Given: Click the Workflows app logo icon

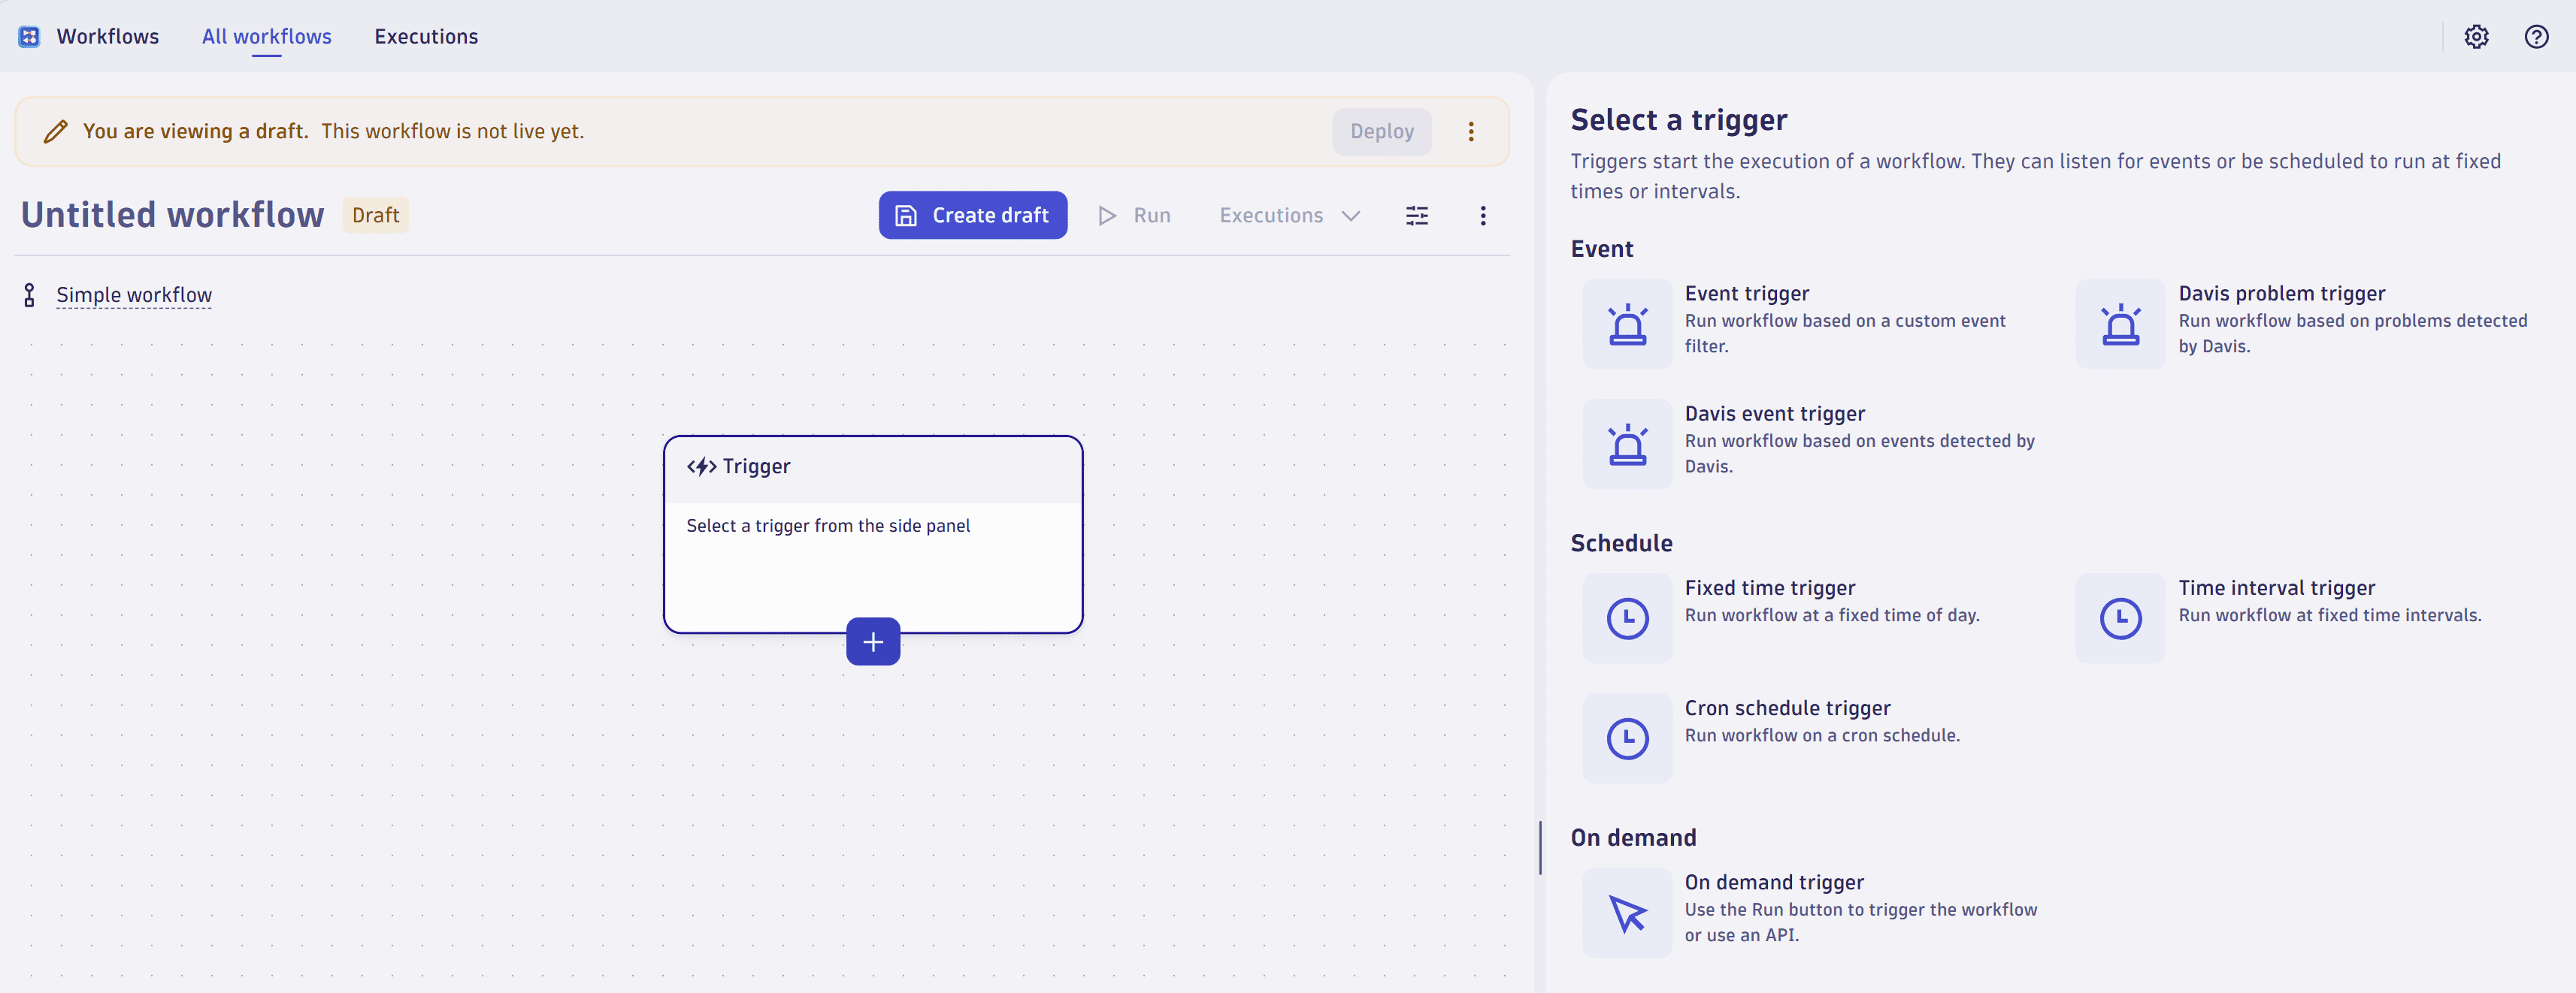Looking at the screenshot, I should coord(29,37).
